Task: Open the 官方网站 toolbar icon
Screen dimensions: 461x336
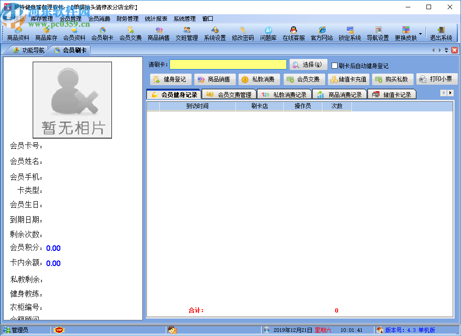Action: pyautogui.click(x=321, y=34)
